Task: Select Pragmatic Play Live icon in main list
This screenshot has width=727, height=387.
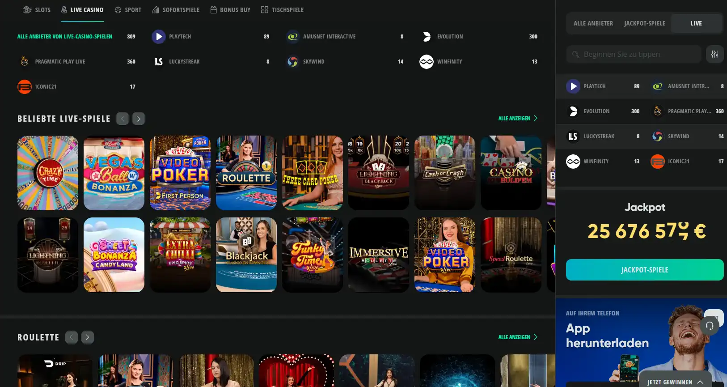Action: pos(25,62)
